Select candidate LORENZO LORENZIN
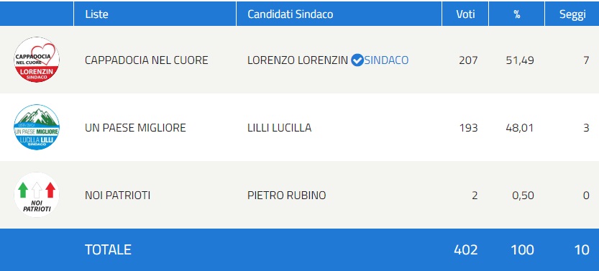Viewport: 599px width, 271px height. [x=298, y=60]
